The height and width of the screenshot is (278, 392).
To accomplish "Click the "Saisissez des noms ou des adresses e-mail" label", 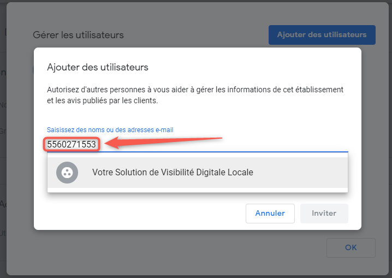I will click(110, 130).
